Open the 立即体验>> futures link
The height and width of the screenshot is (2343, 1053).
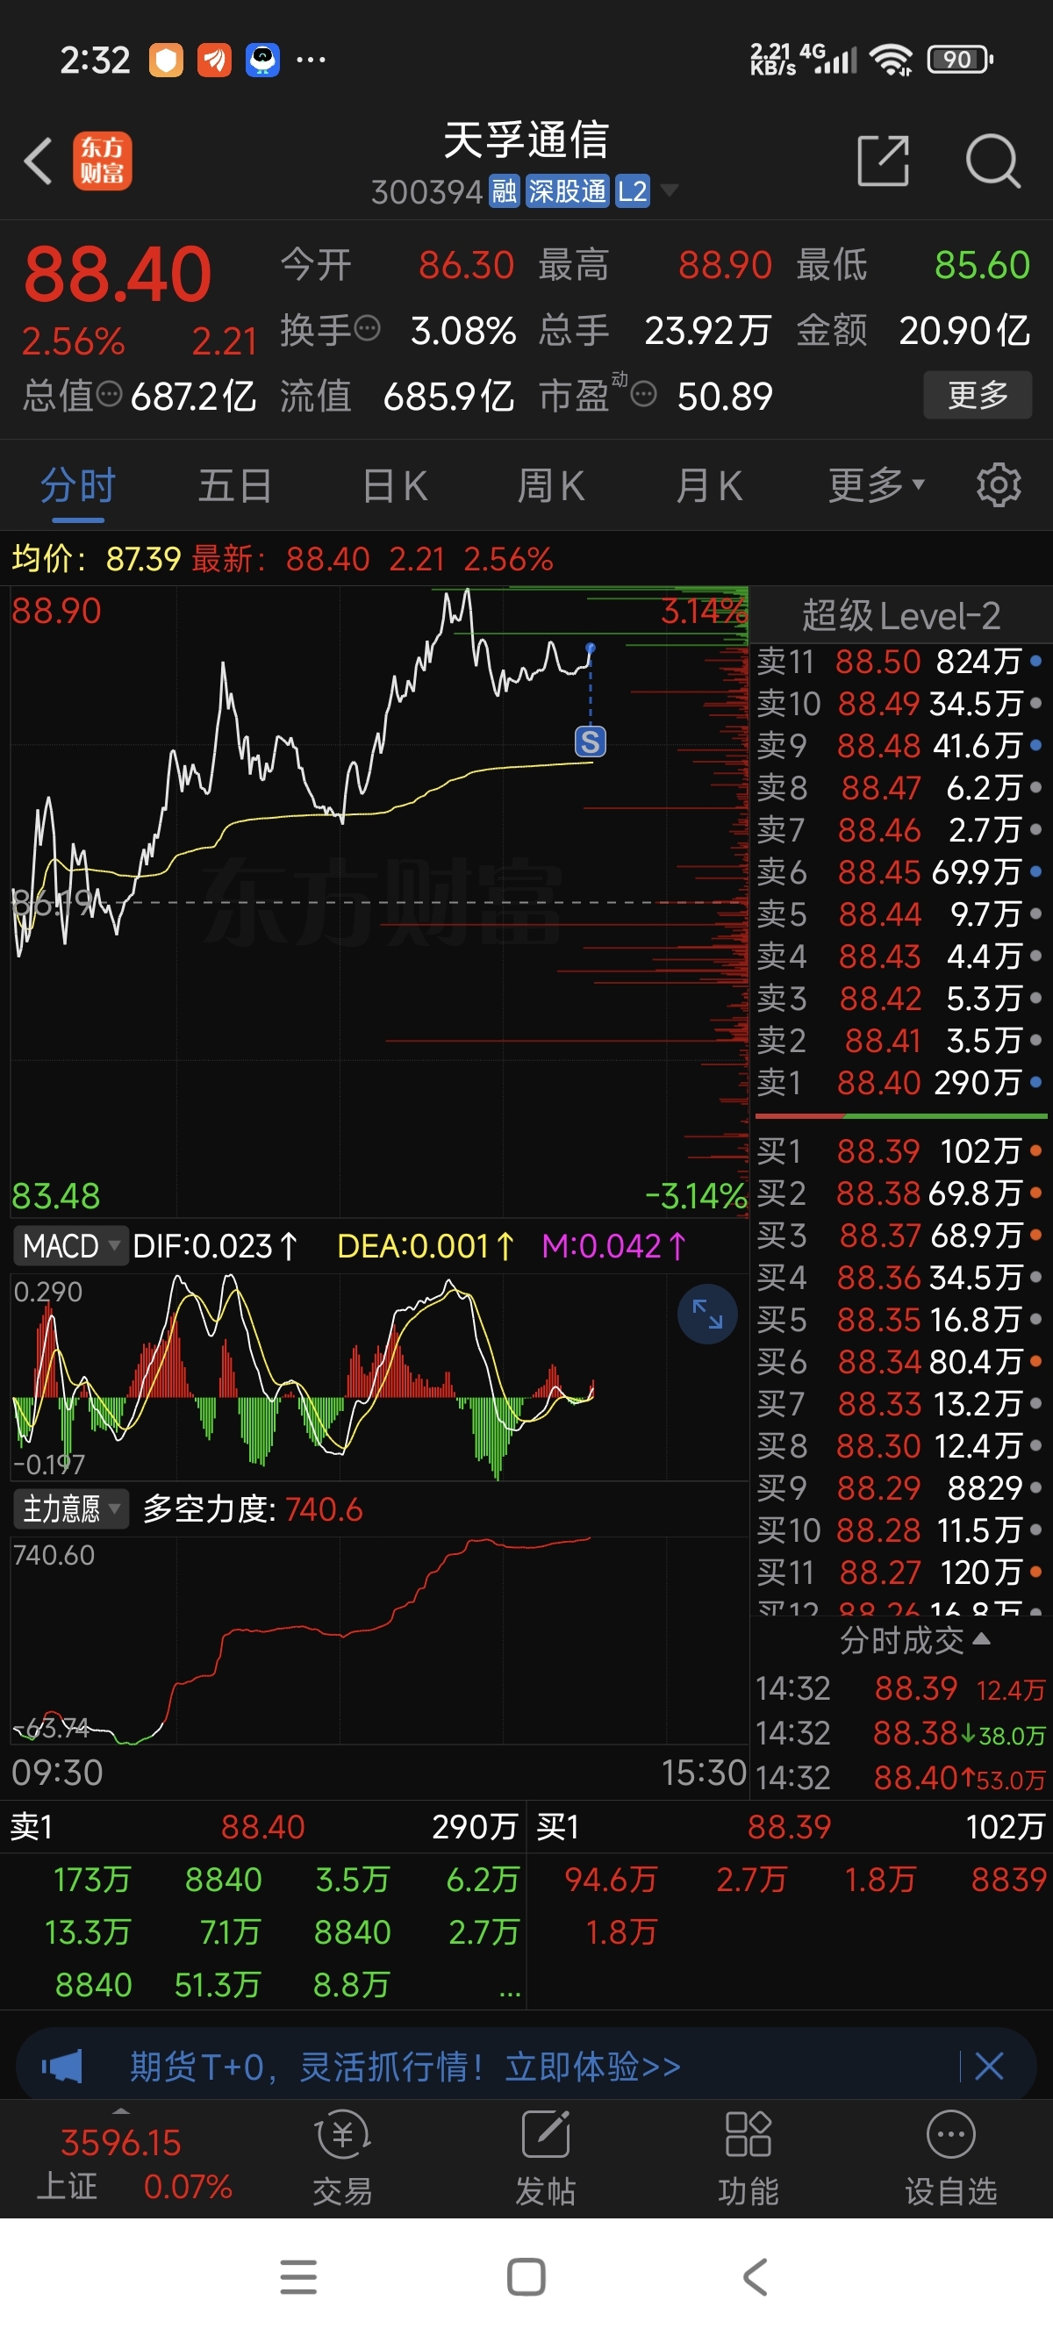[593, 2067]
